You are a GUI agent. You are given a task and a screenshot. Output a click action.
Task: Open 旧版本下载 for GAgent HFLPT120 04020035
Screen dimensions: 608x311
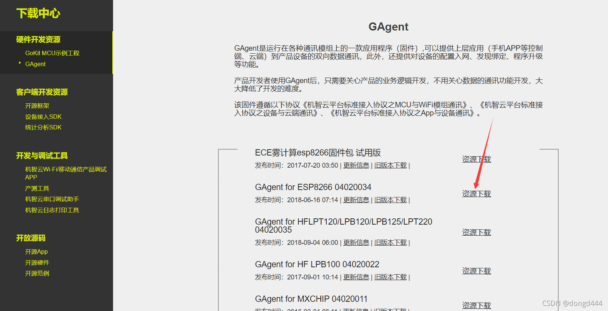point(390,243)
